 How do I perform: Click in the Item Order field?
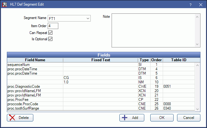point(53,26)
